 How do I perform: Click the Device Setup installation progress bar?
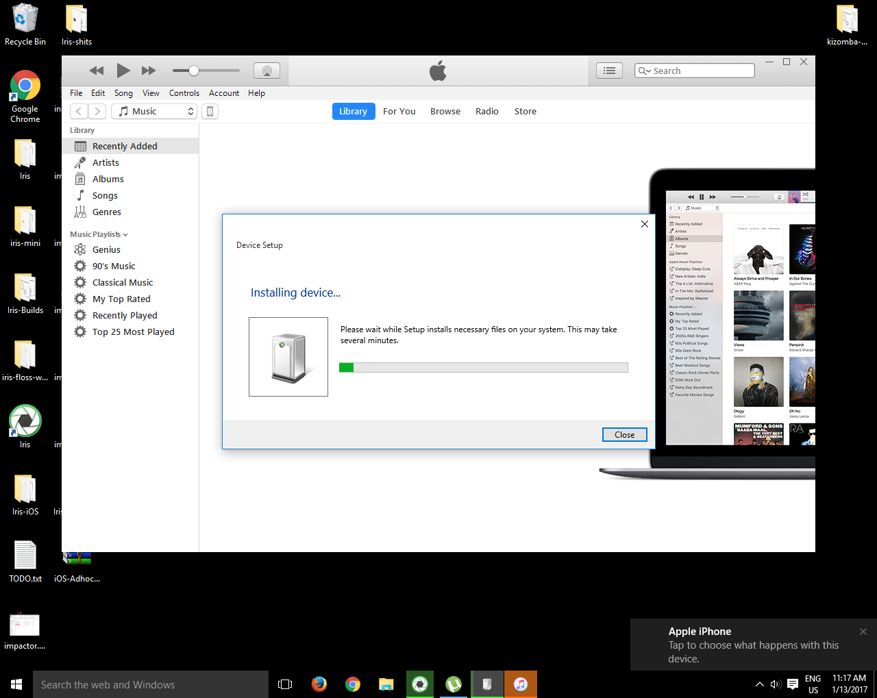[484, 368]
